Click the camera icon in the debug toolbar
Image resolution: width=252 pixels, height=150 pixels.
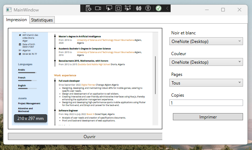[98, 8]
